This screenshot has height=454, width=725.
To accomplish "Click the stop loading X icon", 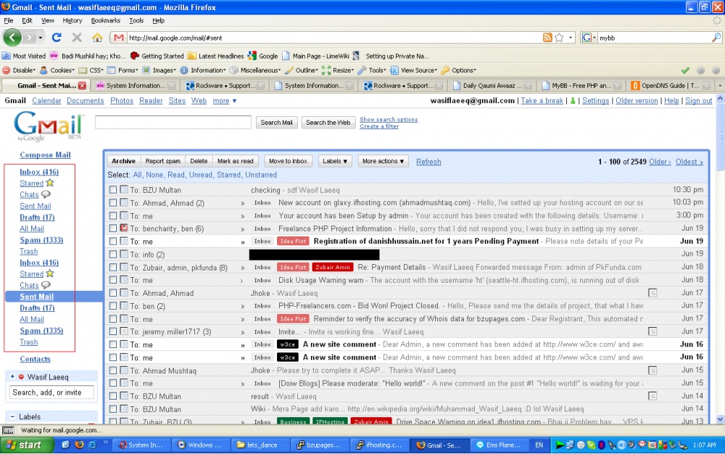I will coord(77,38).
